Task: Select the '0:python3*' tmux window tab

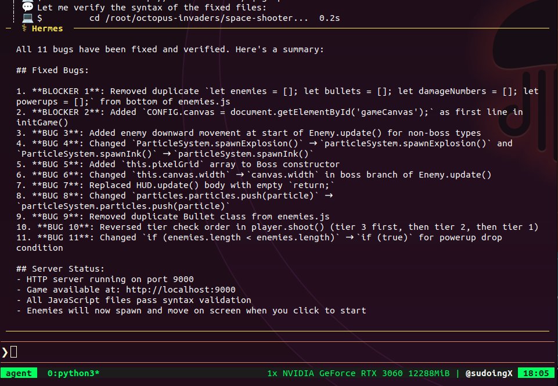Action: coord(73,373)
